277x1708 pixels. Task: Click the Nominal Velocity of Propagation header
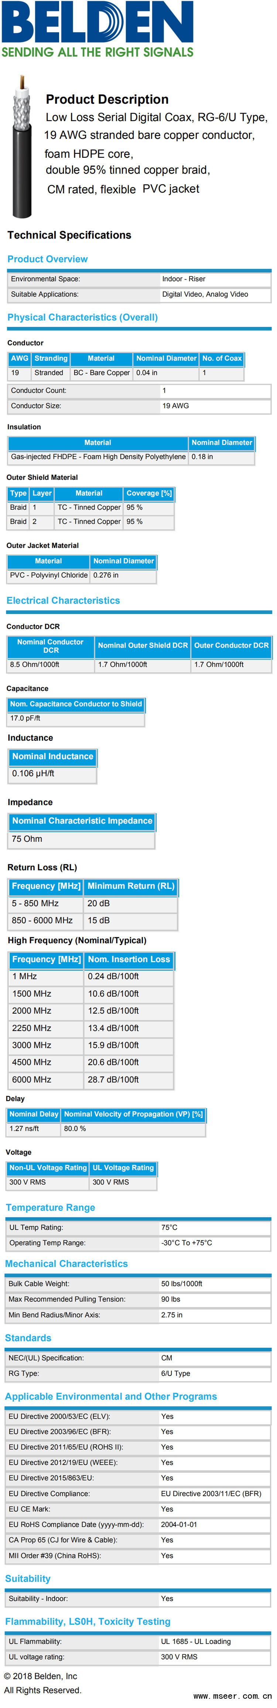(133, 1115)
